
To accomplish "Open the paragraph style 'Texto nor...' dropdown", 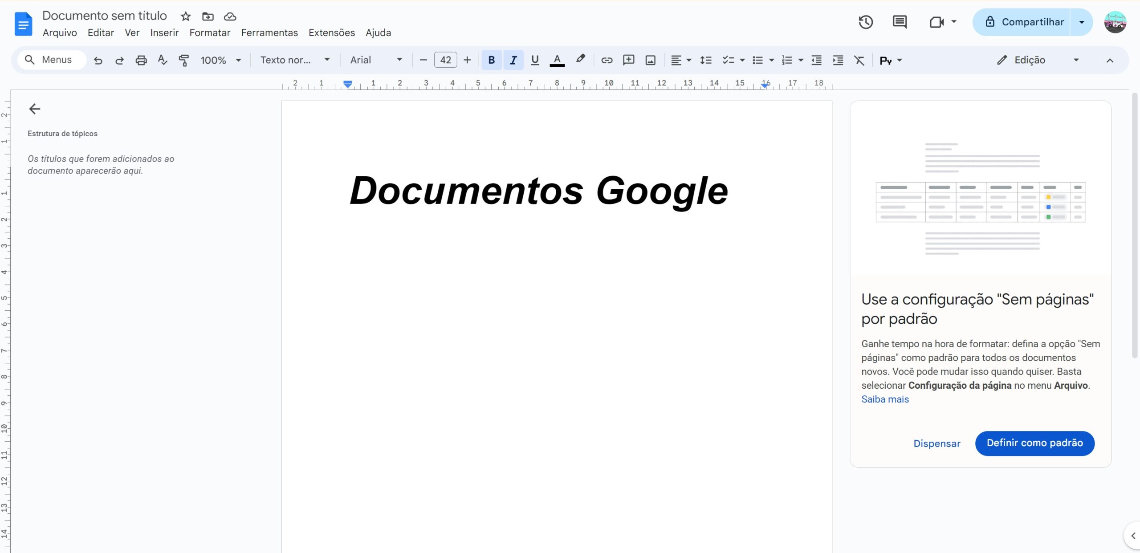I will point(295,60).
